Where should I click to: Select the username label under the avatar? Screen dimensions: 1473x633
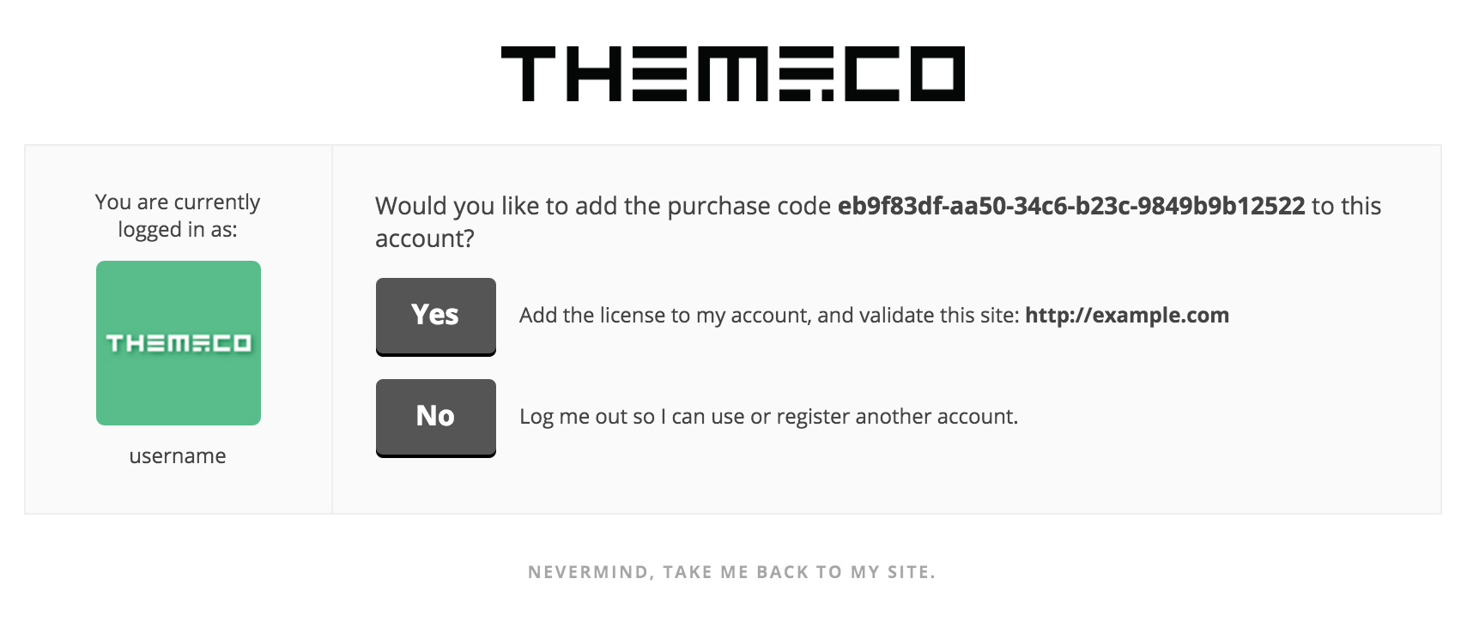click(178, 455)
